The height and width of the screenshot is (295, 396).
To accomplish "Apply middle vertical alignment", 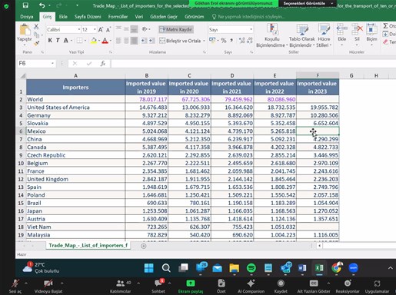I will point(126,29).
